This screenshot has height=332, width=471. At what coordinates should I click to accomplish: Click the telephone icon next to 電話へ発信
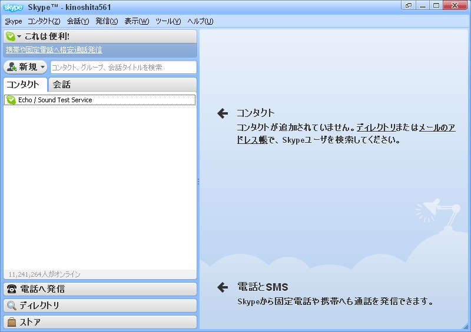pyautogui.click(x=12, y=289)
